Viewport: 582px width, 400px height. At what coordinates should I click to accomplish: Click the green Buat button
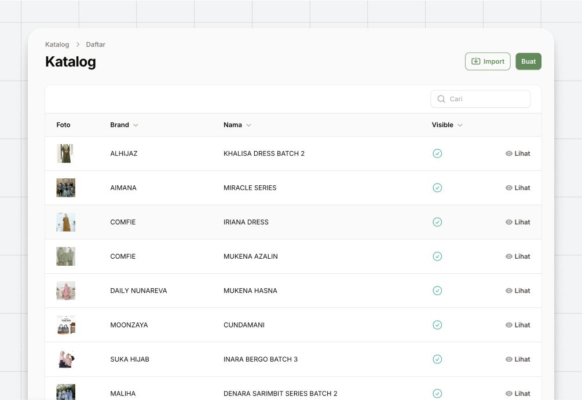(x=528, y=61)
